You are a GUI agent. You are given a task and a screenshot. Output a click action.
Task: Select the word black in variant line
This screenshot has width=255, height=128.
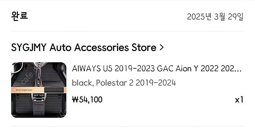(x=83, y=83)
